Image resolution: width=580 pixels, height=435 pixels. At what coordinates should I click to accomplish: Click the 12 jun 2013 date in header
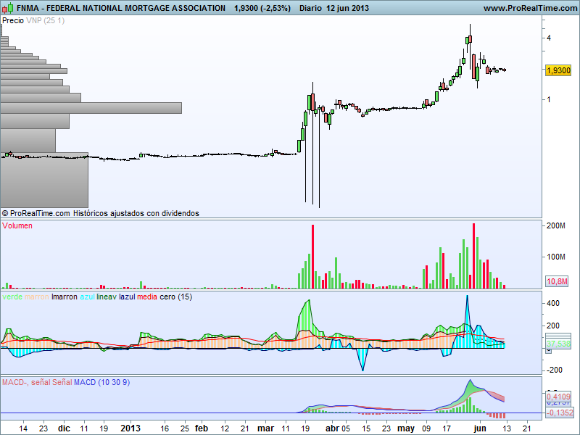pos(348,8)
